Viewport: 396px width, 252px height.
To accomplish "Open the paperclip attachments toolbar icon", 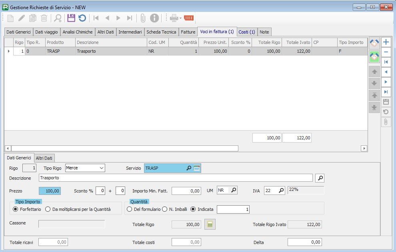I will tap(143, 18).
